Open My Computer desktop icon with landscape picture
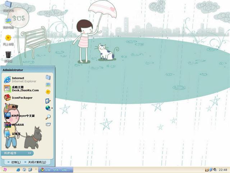This screenshot has width=230, height=173. pyautogui.click(x=8, y=21)
